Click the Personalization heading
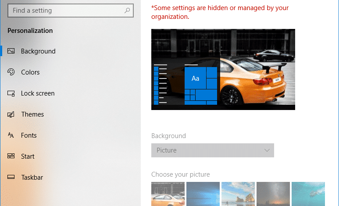Viewport: 339px width, 206px height. [x=30, y=31]
